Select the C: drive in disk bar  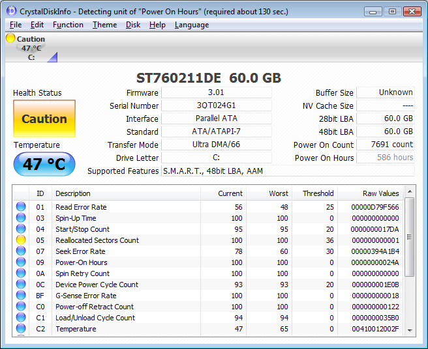31,48
